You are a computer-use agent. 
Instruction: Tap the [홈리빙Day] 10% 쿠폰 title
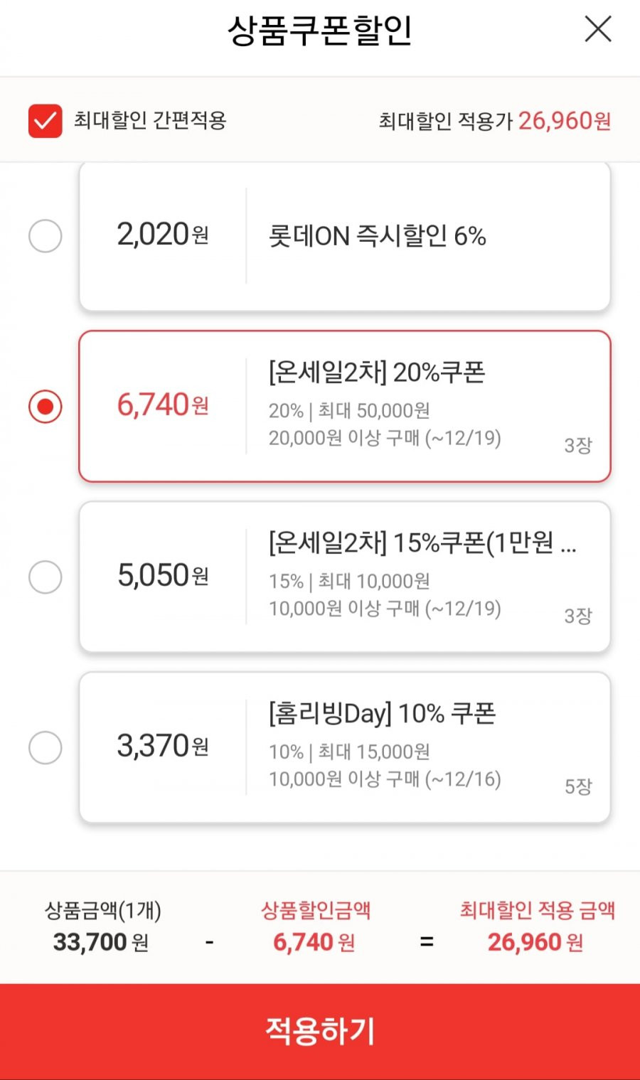coord(383,713)
